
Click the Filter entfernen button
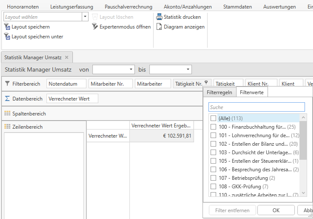[232, 210]
